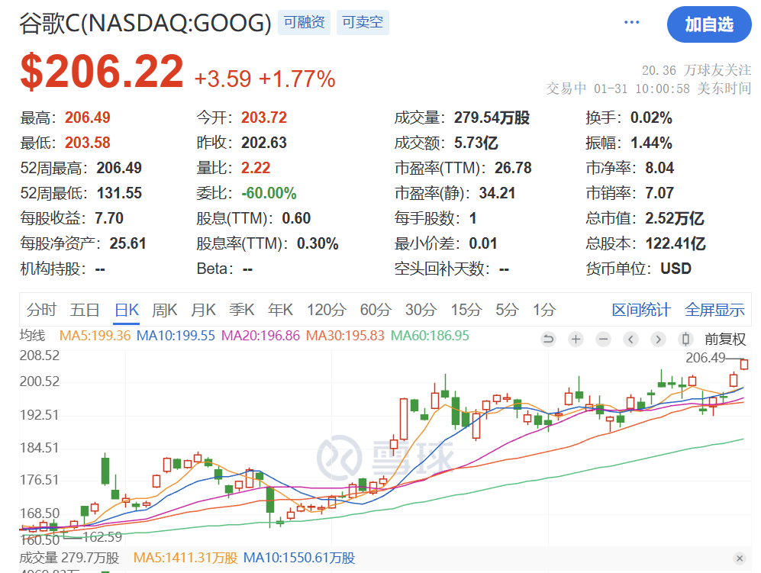This screenshot has width=761, height=573.
Task: Select the 年K yearly candlestick tab
Action: 281,310
